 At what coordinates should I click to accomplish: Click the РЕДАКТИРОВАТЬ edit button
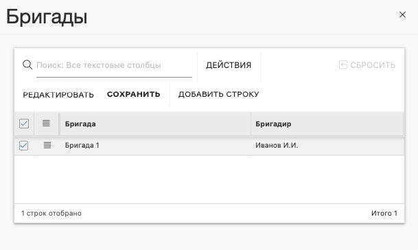coord(58,95)
